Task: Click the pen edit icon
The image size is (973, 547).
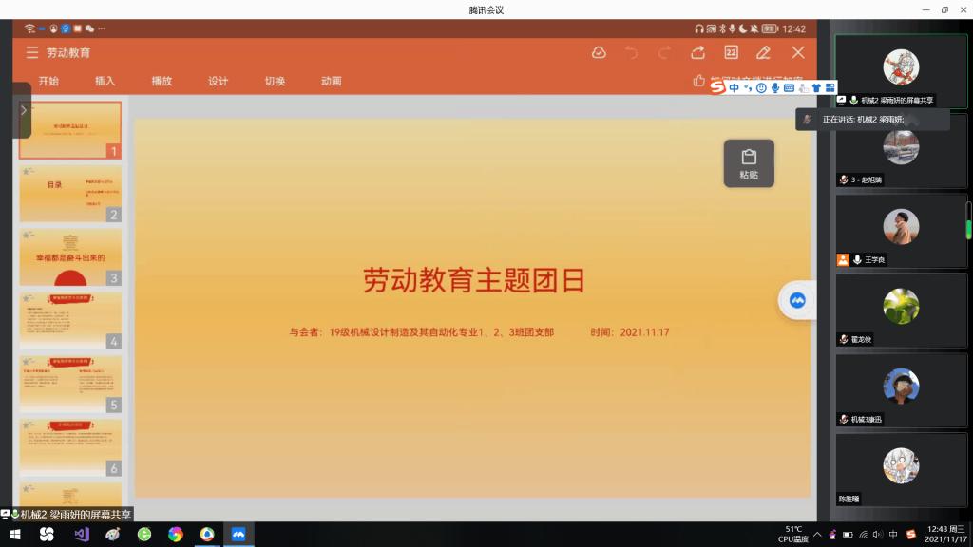Action: click(x=763, y=53)
